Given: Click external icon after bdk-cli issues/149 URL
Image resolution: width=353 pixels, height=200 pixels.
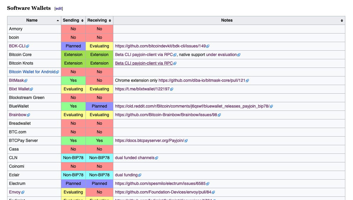Looking at the screenshot, I should tap(208, 46).
